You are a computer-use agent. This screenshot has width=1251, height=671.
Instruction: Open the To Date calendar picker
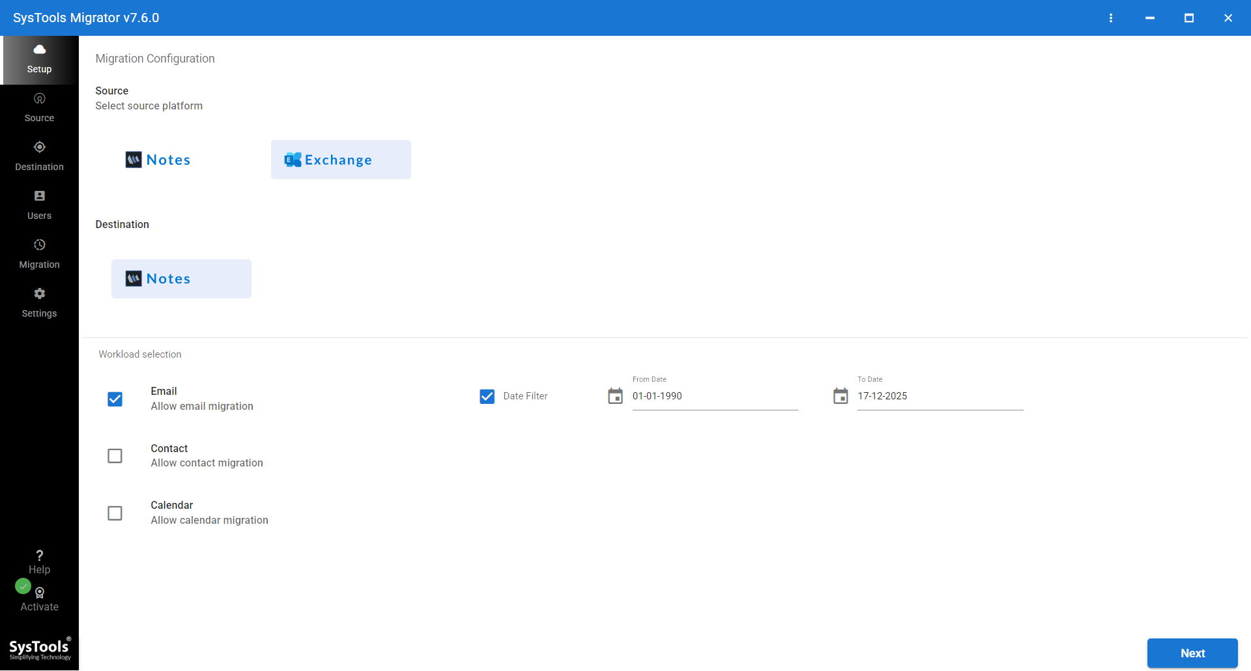[x=841, y=395]
